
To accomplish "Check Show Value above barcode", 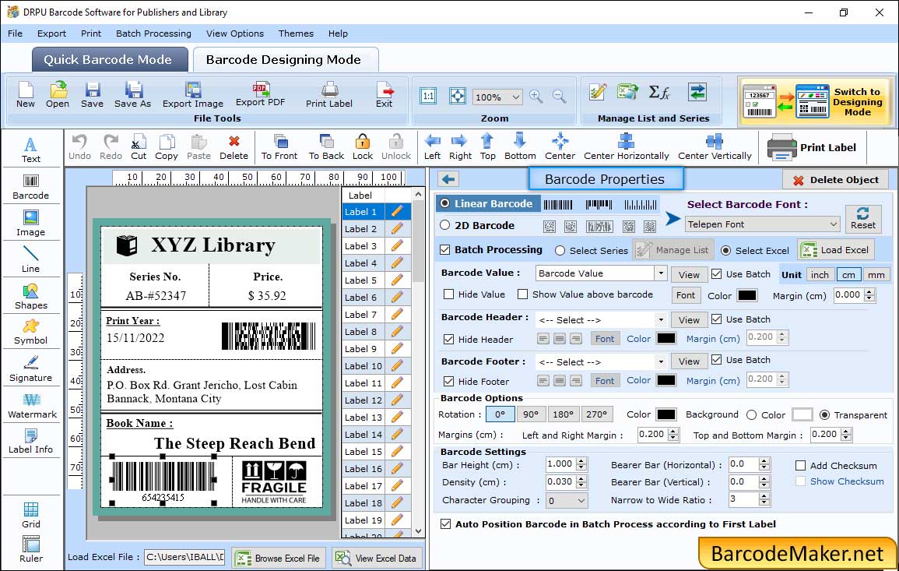I will [x=522, y=294].
